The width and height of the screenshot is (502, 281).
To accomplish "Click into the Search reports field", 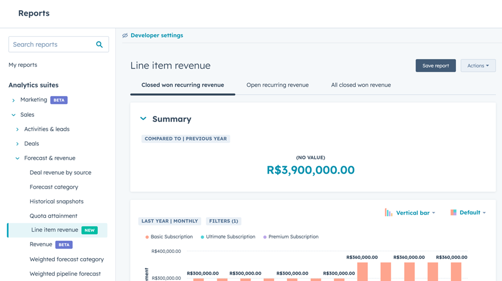I will point(58,45).
